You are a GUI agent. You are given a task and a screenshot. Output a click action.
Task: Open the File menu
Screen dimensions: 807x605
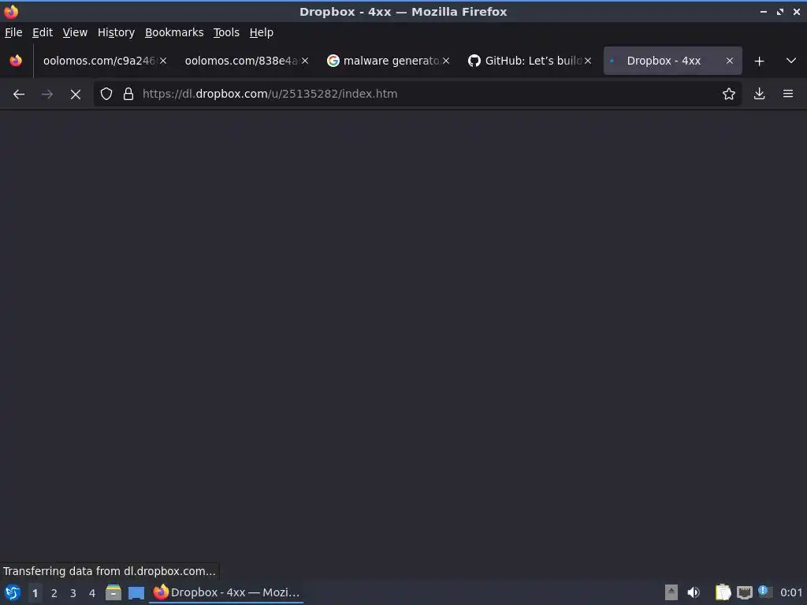pos(13,32)
